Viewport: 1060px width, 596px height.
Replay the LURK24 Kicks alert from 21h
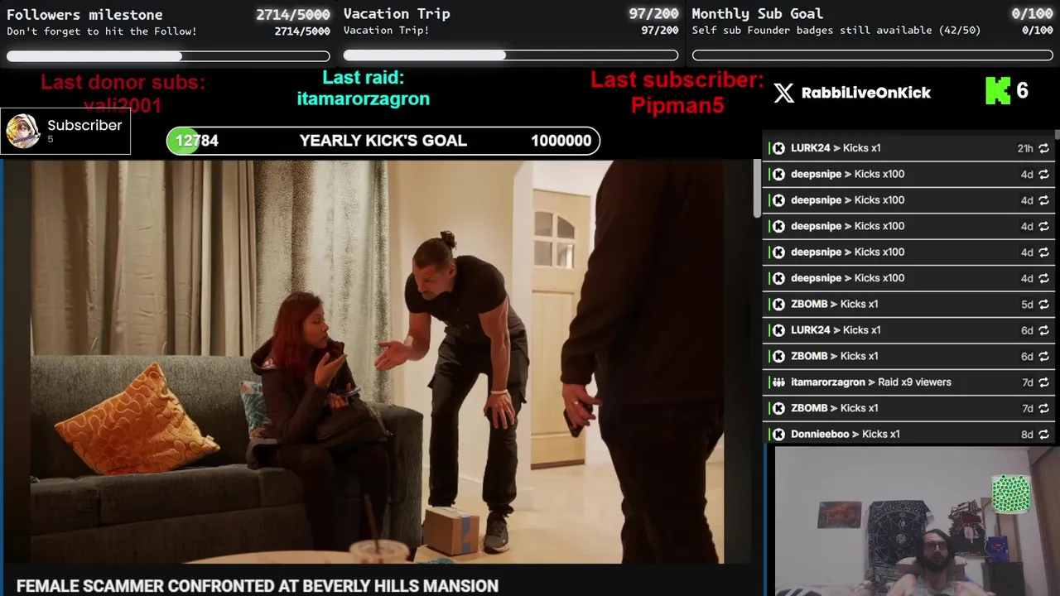point(1043,148)
